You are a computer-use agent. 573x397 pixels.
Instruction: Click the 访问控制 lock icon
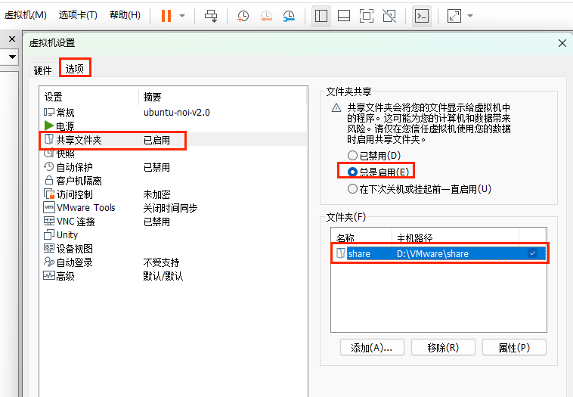(49, 194)
